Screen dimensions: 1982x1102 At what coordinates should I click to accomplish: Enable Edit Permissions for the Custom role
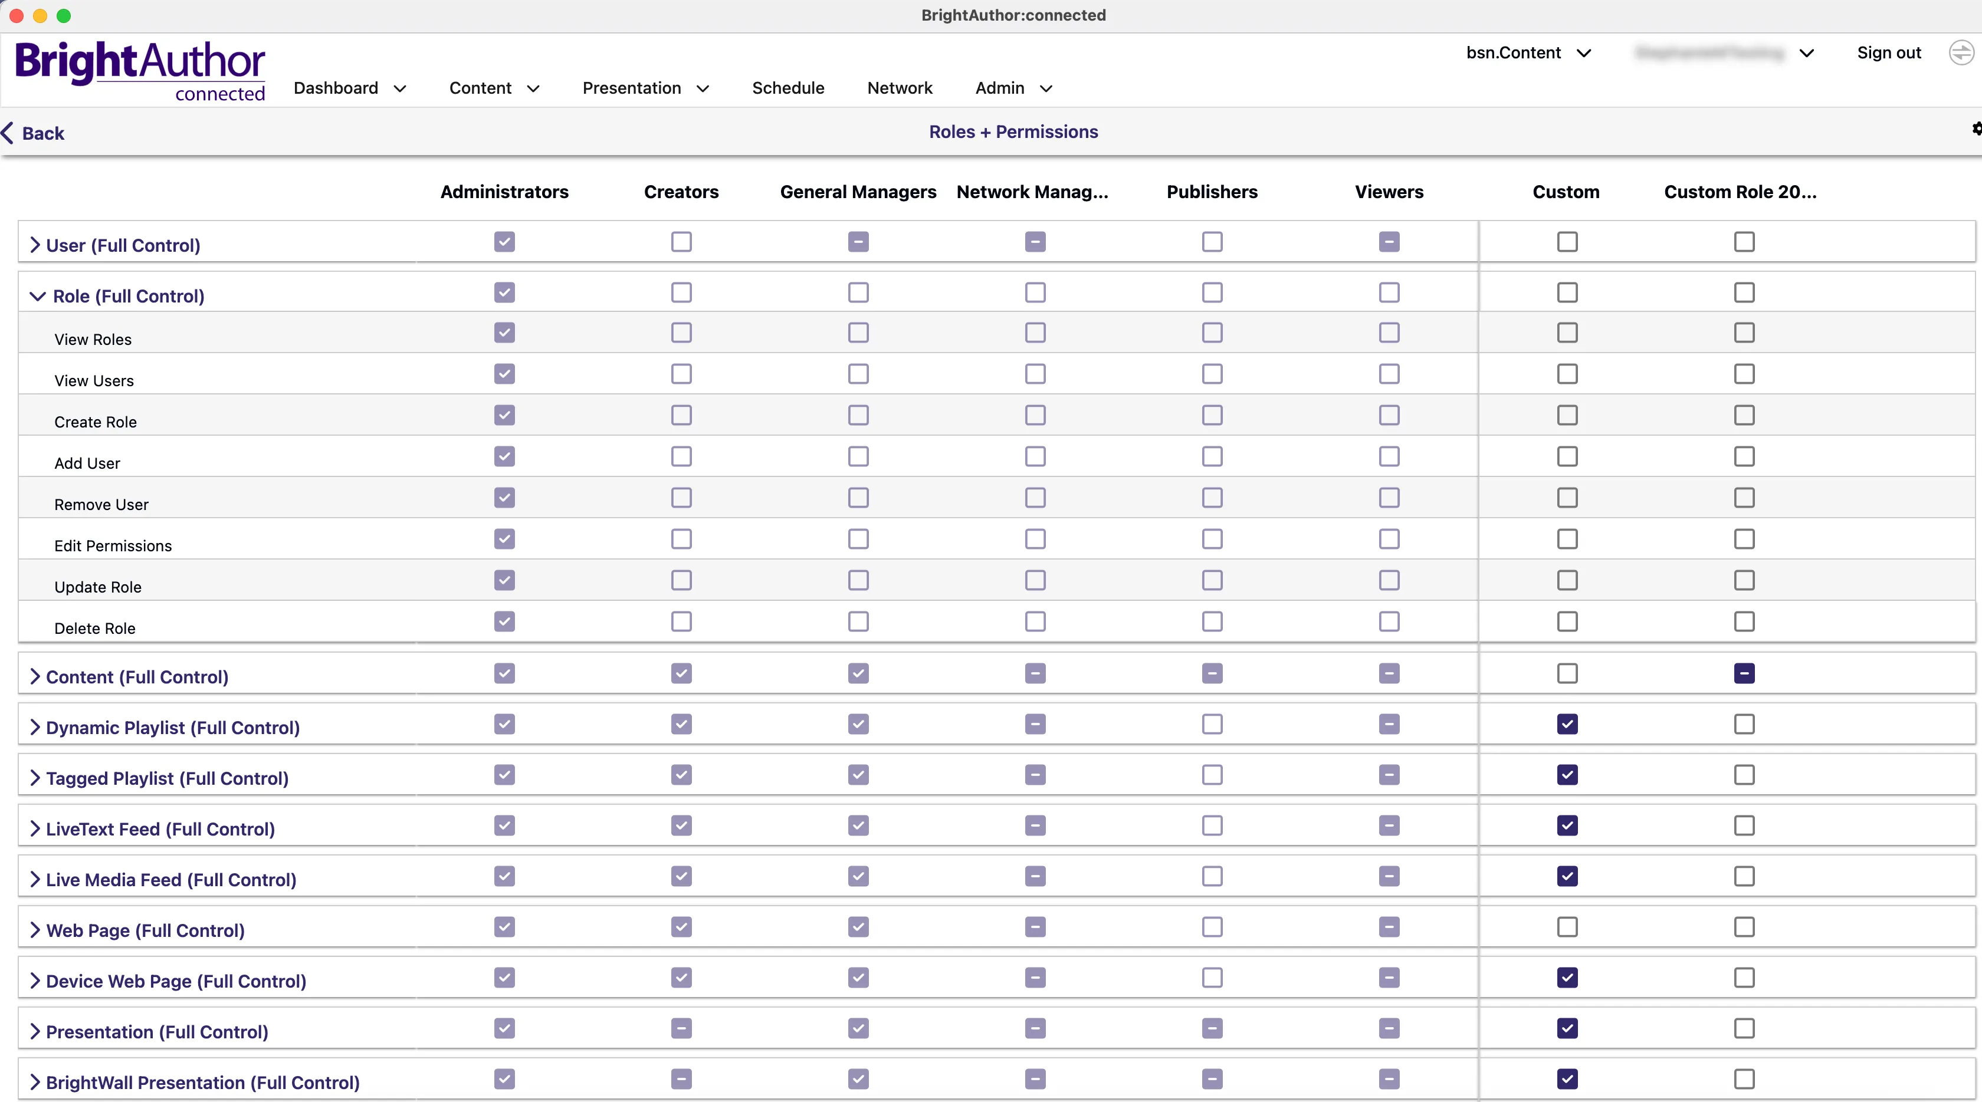(1567, 539)
